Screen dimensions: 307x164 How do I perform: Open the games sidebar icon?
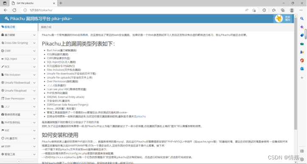(x=302, y=52)
